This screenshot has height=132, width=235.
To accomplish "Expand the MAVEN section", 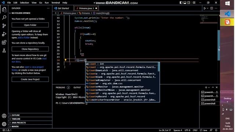I will pos(30,126).
